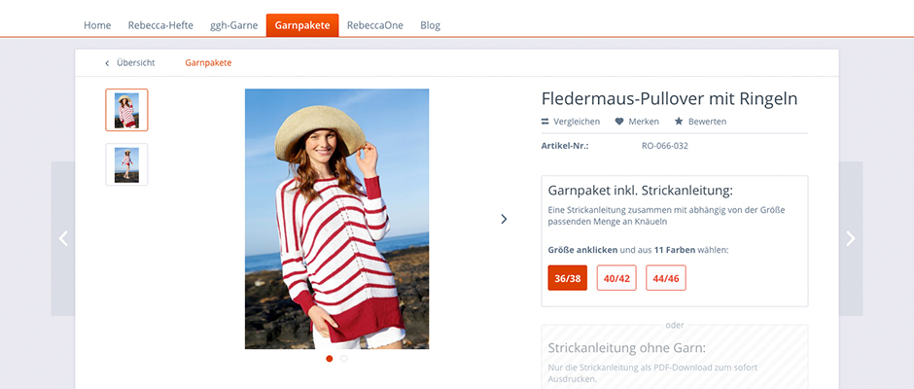Go to the RebeccaOne page
The image size is (914, 389).
(x=374, y=25)
